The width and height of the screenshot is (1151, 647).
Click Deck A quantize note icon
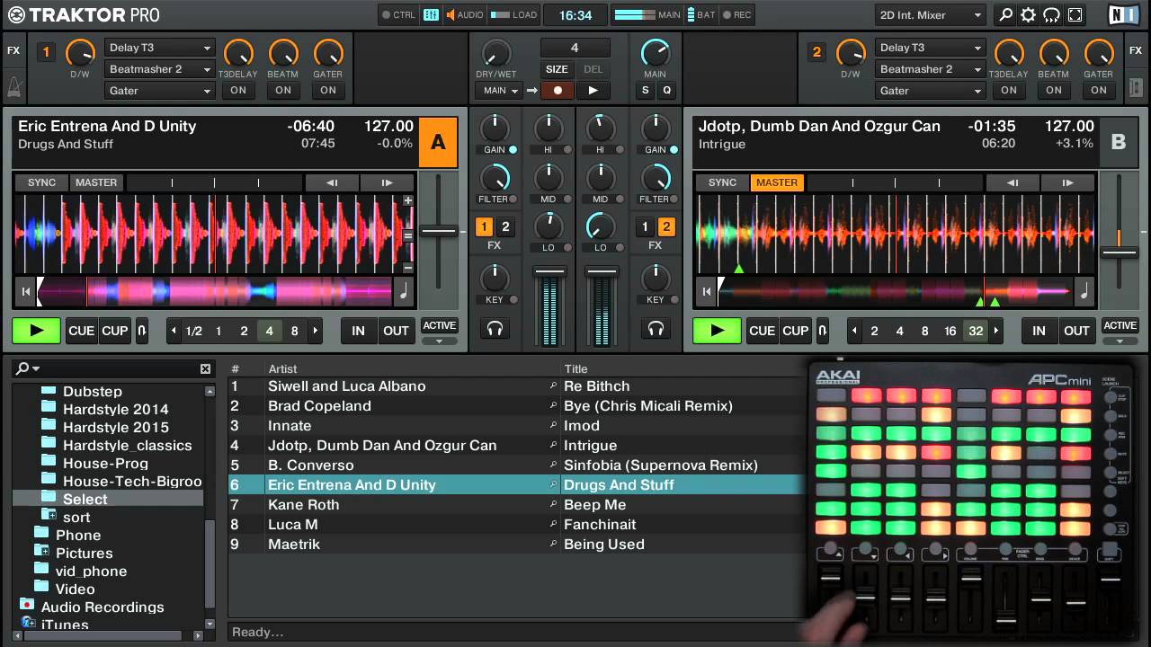pyautogui.click(x=404, y=290)
